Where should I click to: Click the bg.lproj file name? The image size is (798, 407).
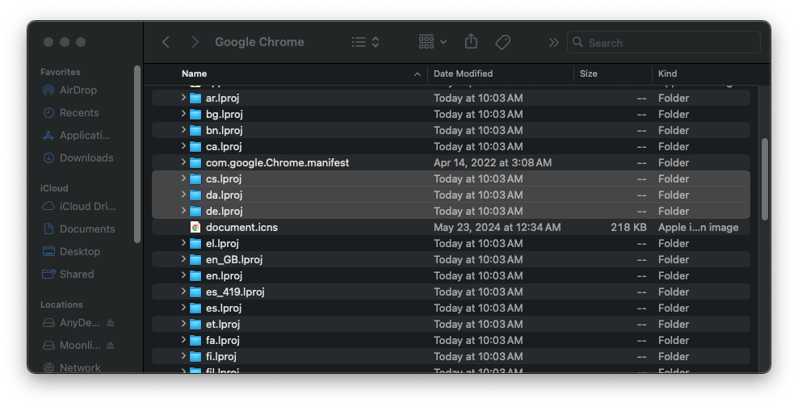(224, 114)
